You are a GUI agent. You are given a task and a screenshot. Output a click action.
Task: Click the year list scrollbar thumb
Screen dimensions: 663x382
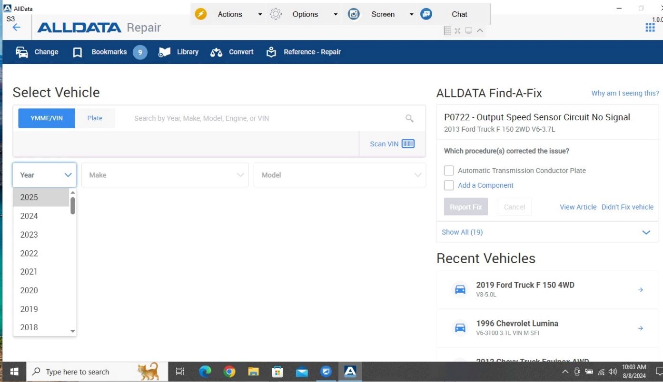[x=73, y=206]
